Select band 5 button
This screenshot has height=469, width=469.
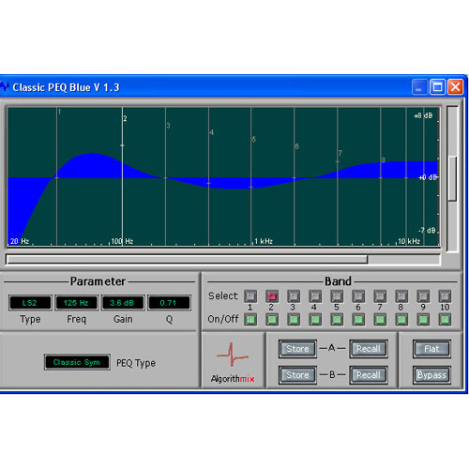coord(337,295)
